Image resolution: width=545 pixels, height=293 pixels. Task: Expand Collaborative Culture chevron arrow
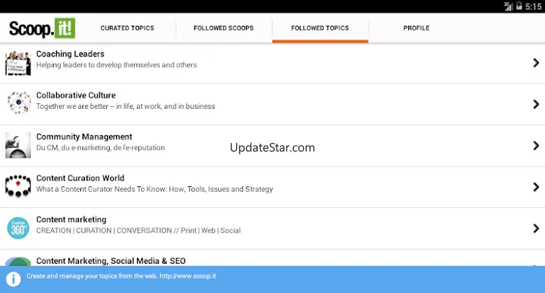coord(536,104)
